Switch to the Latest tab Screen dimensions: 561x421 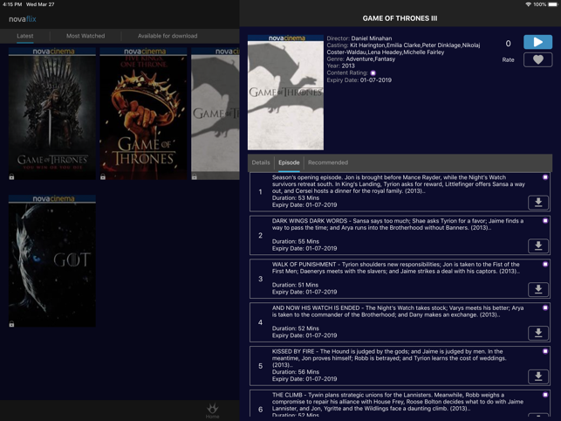pyautogui.click(x=25, y=36)
